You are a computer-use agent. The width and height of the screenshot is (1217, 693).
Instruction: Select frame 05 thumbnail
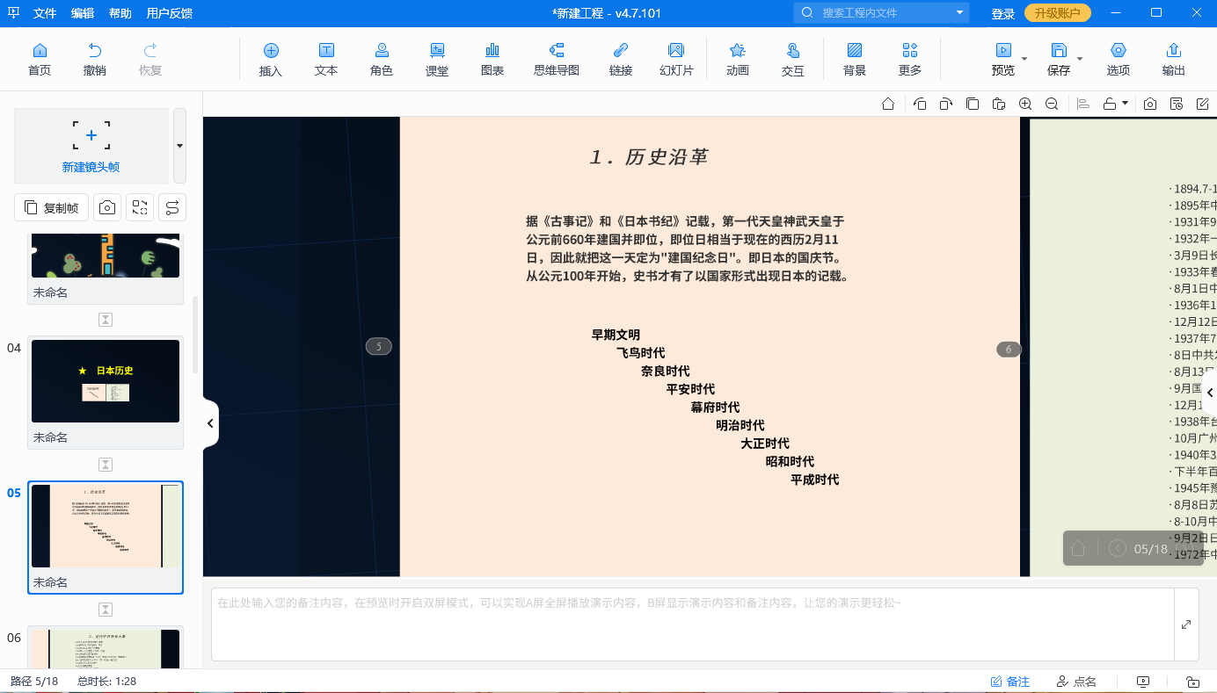[x=106, y=526]
